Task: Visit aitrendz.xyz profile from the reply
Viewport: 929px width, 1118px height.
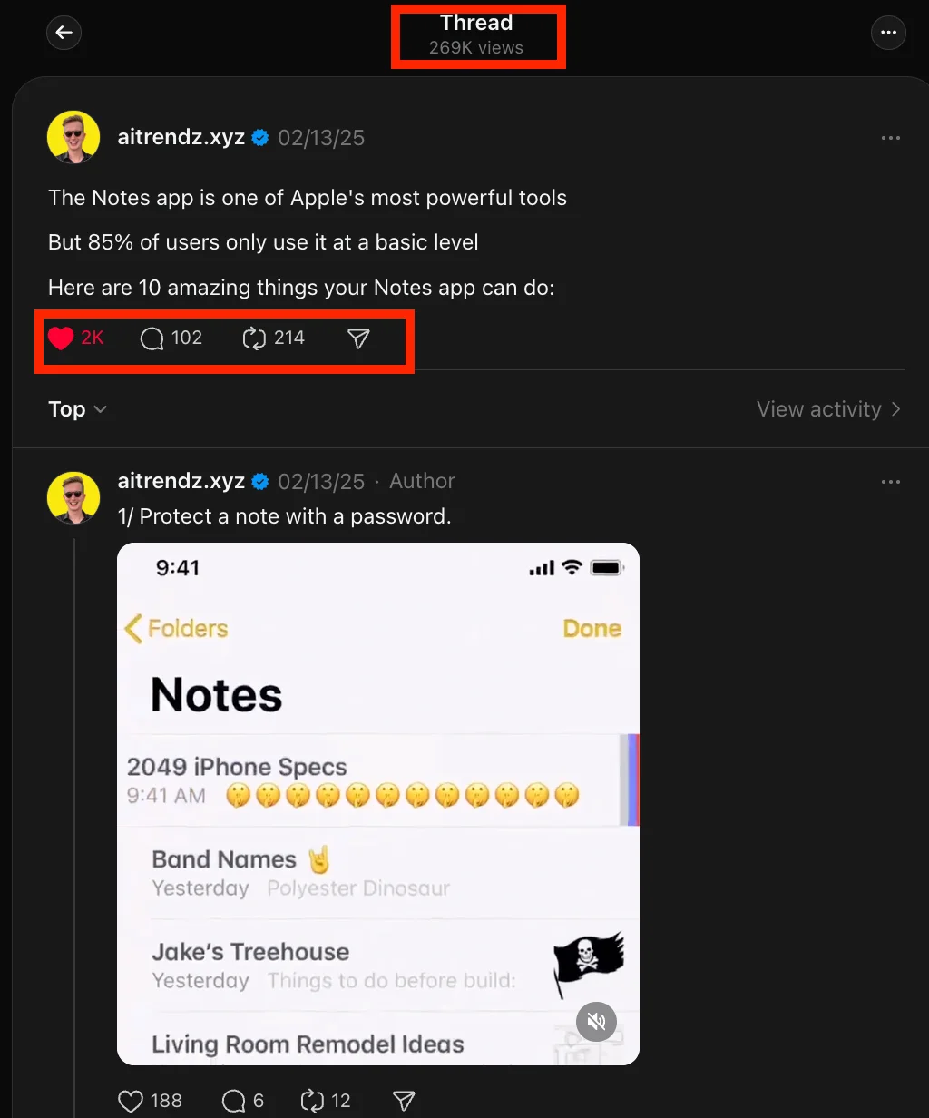Action: (181, 481)
